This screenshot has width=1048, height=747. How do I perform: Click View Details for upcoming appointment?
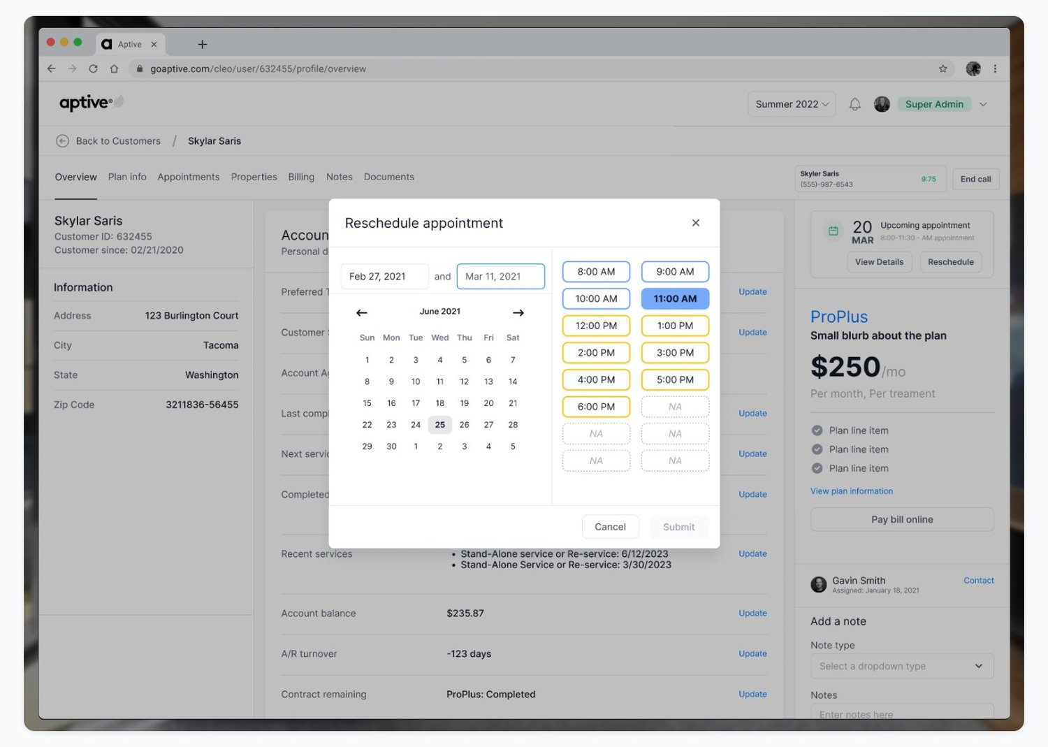pos(879,262)
